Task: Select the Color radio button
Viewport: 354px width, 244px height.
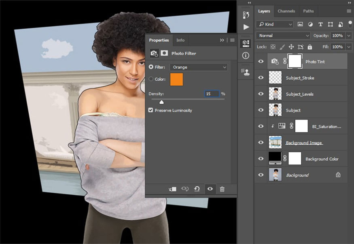Action: pyautogui.click(x=151, y=79)
